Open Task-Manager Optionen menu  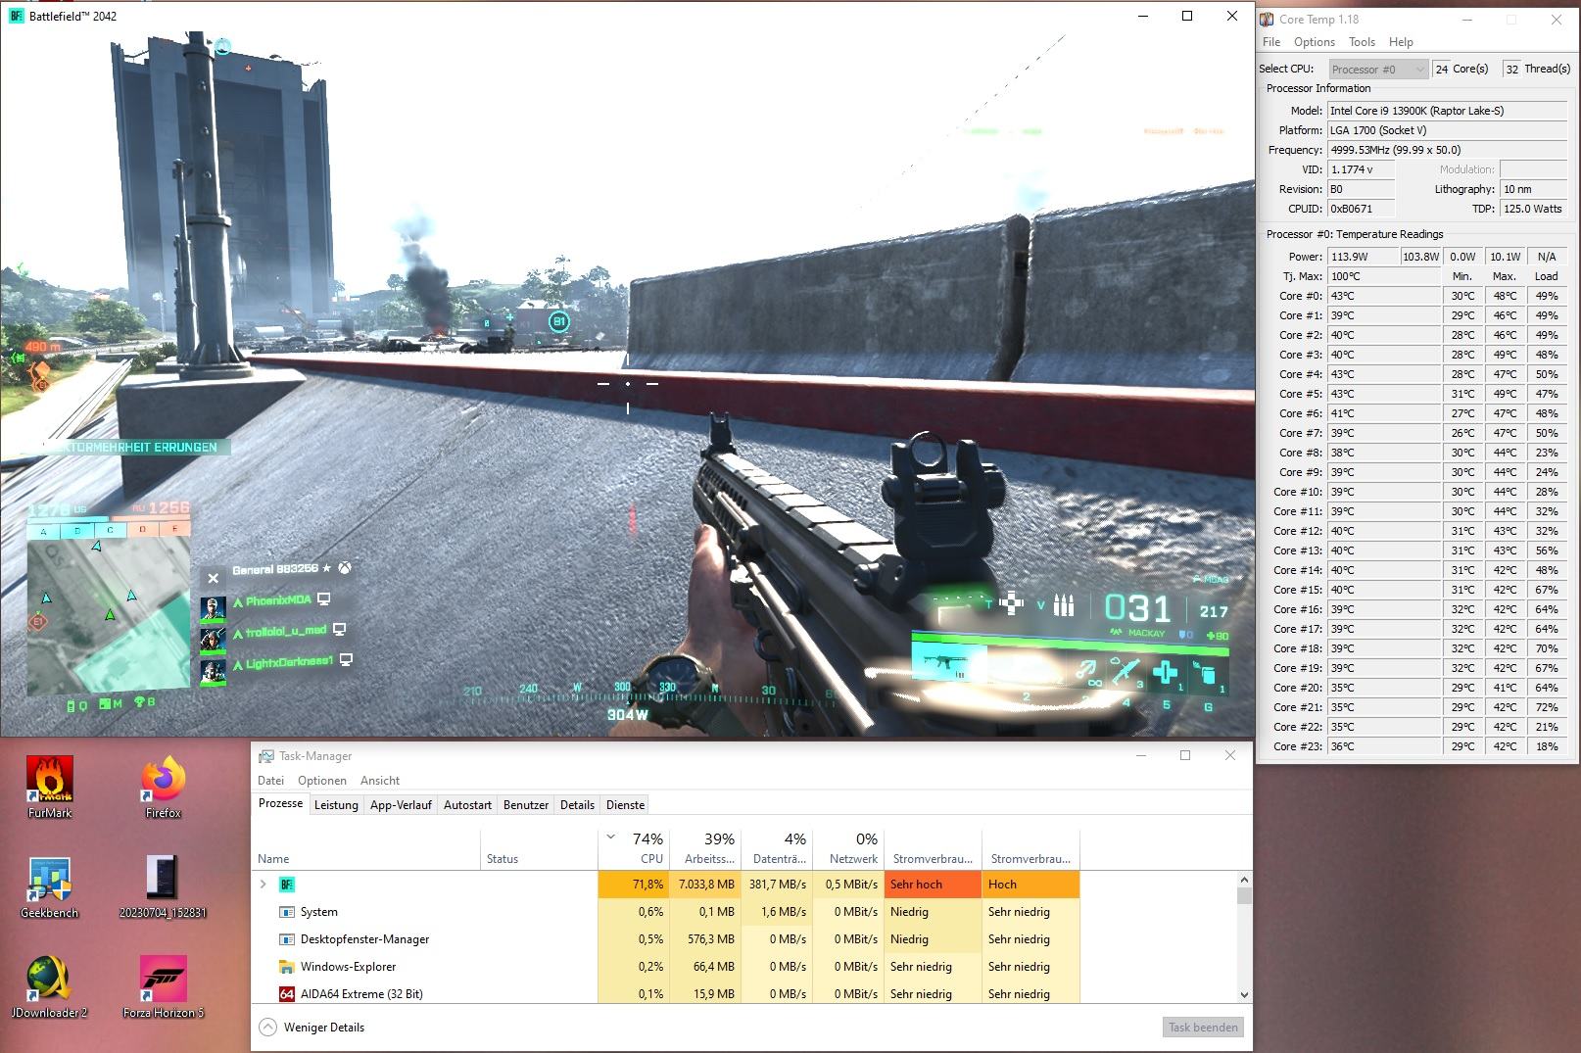(x=322, y=781)
